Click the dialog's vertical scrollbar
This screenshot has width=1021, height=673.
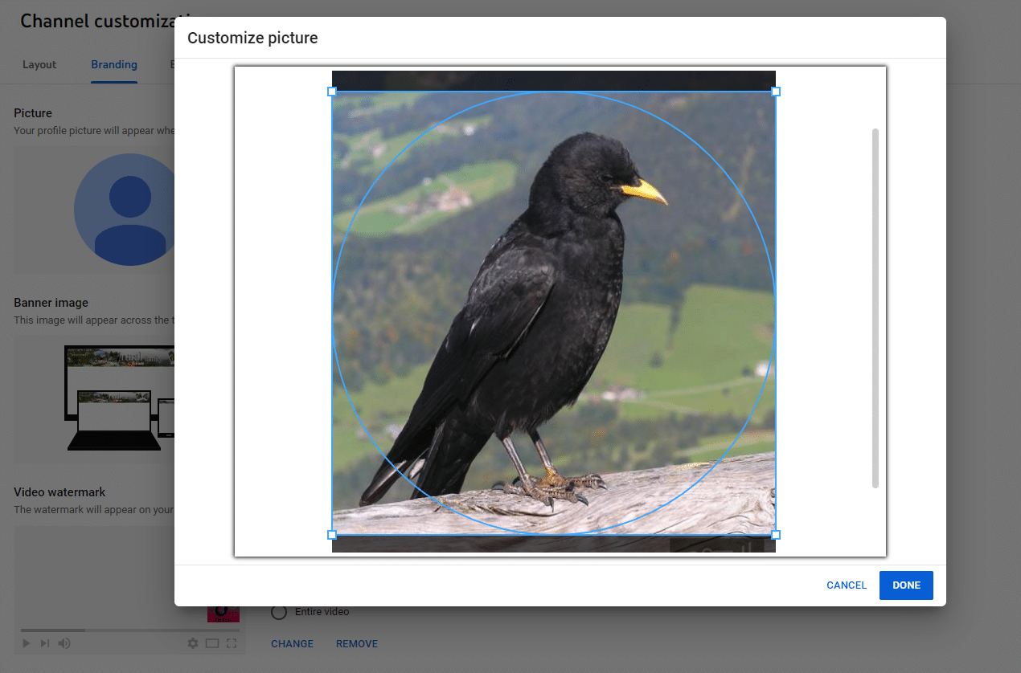pos(875,307)
